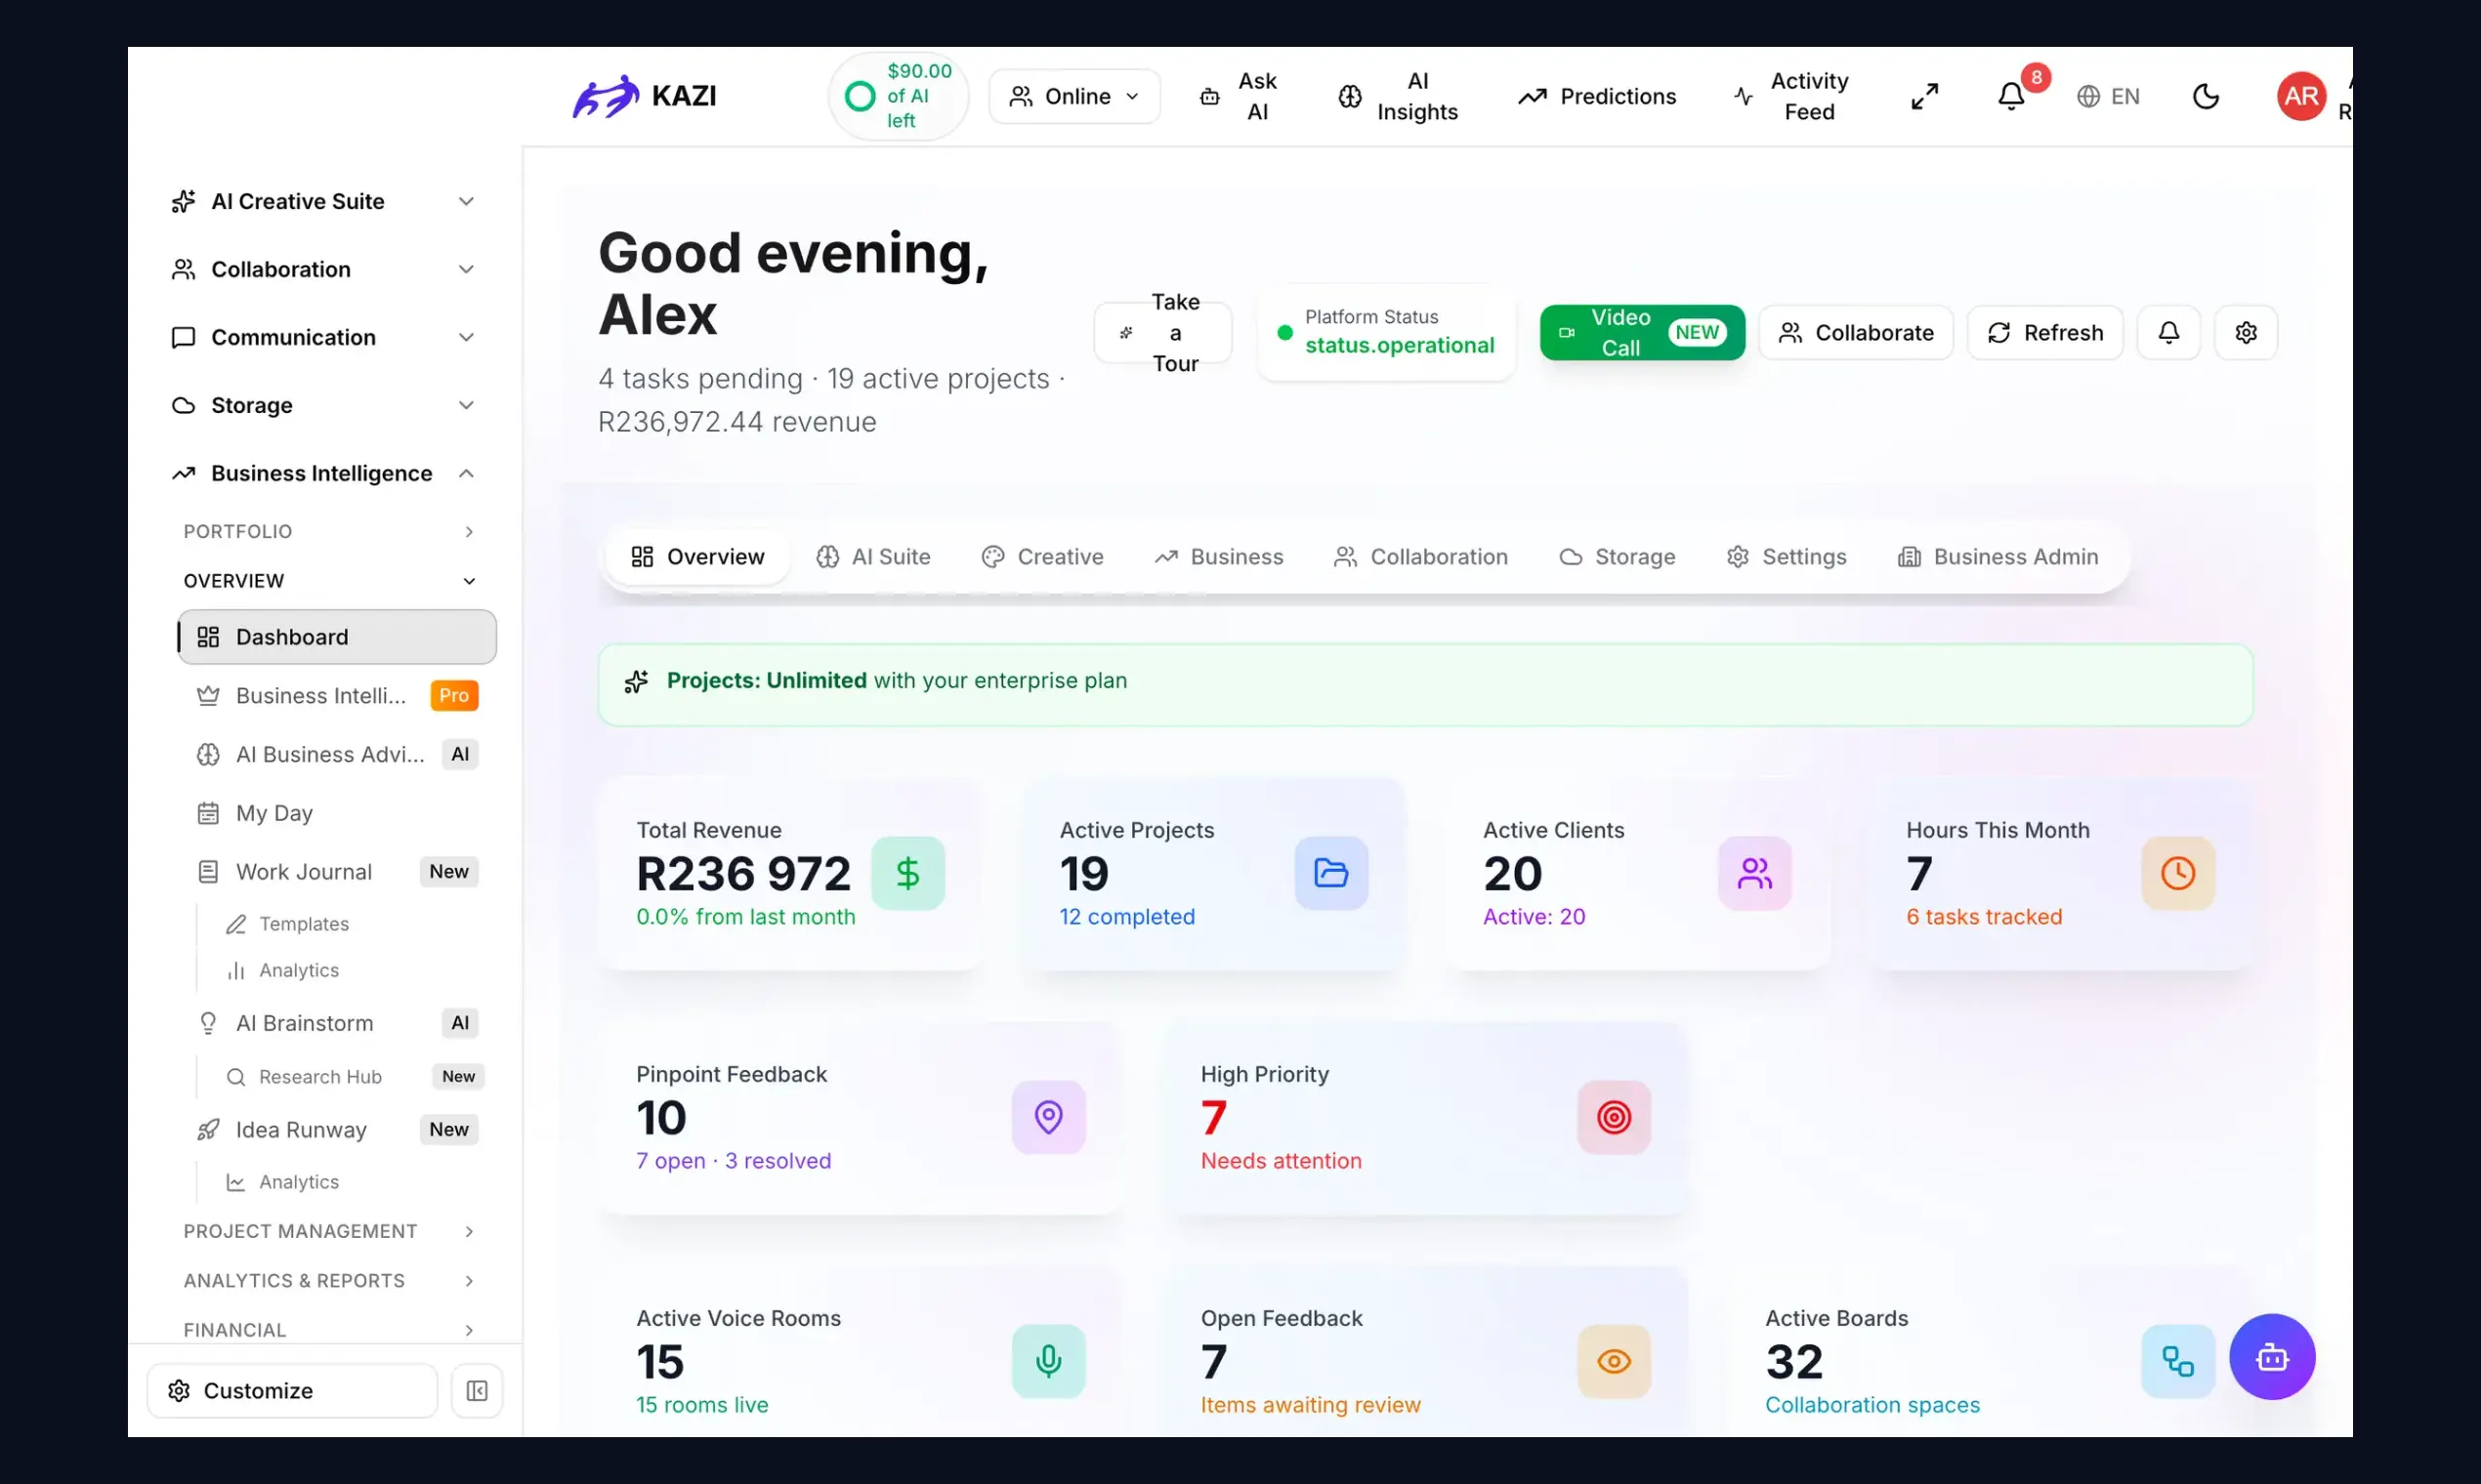Open Research Hub in the sidebar
This screenshot has height=1484, width=2481.
355,1076
